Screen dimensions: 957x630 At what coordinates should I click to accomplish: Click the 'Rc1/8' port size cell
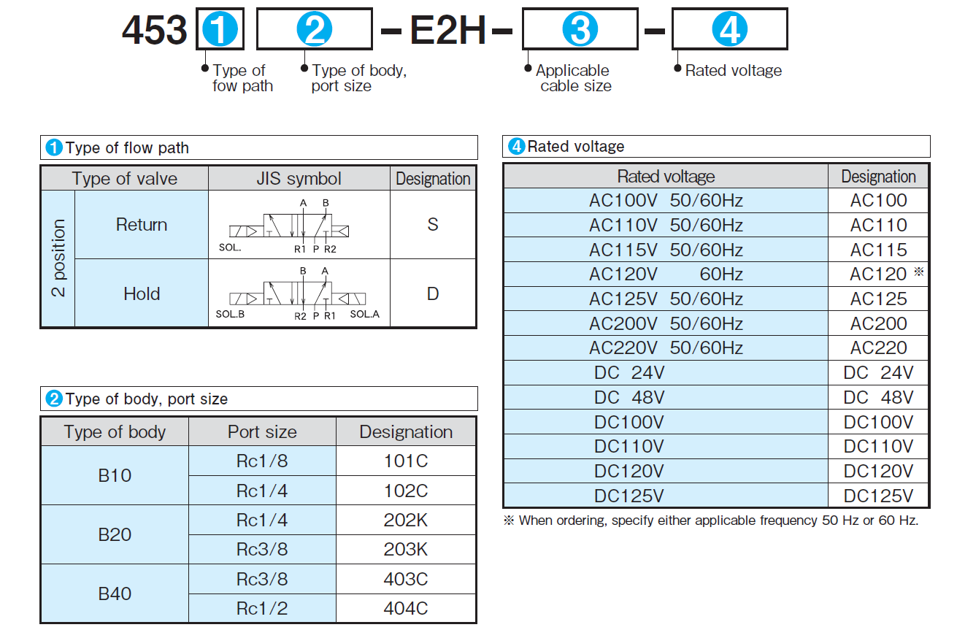(262, 461)
